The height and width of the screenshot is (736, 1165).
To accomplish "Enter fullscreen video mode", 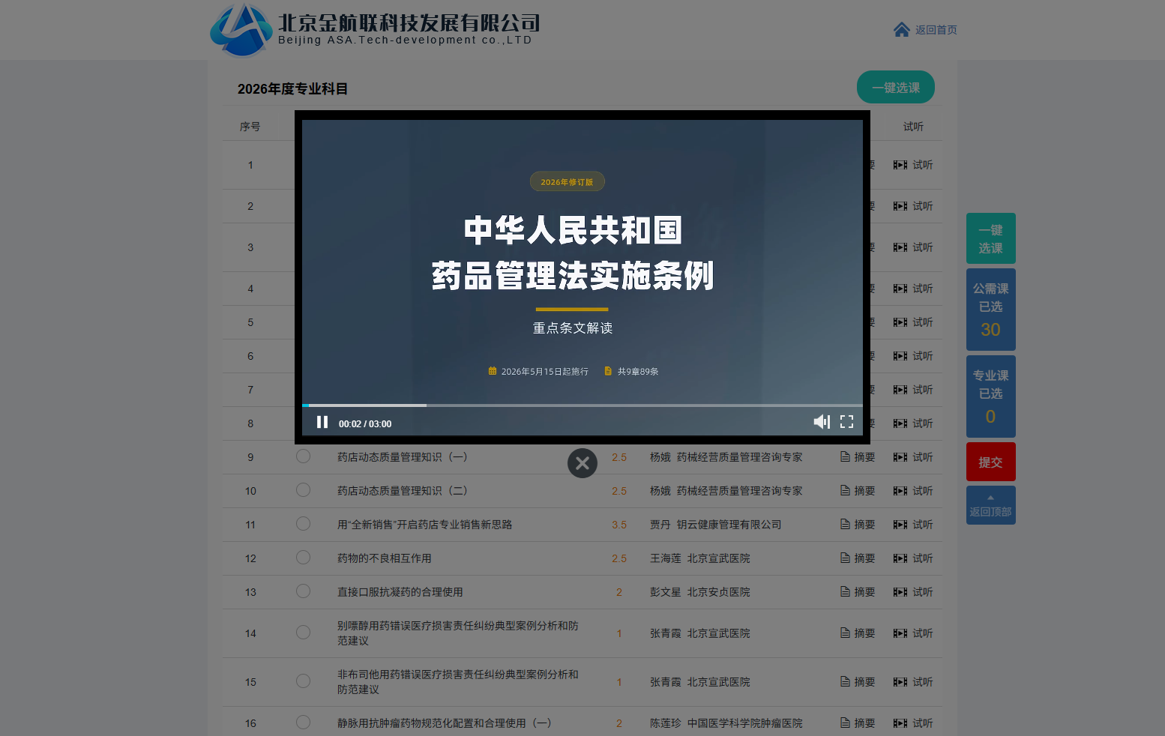I will 846,422.
